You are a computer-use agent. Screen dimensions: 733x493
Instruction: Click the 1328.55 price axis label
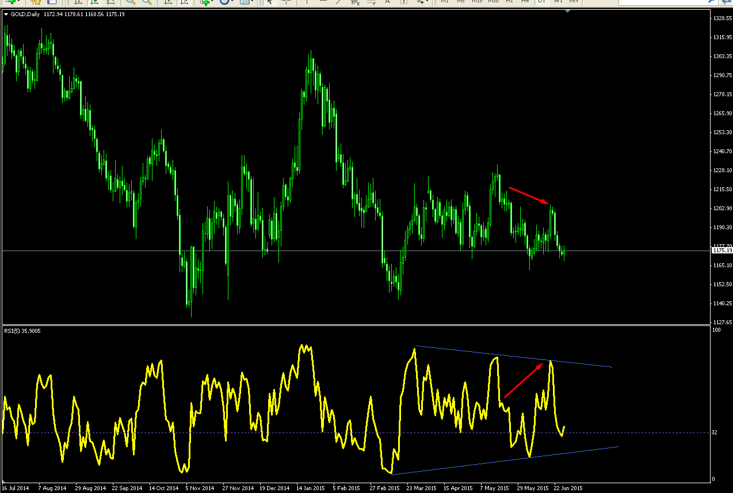point(722,18)
